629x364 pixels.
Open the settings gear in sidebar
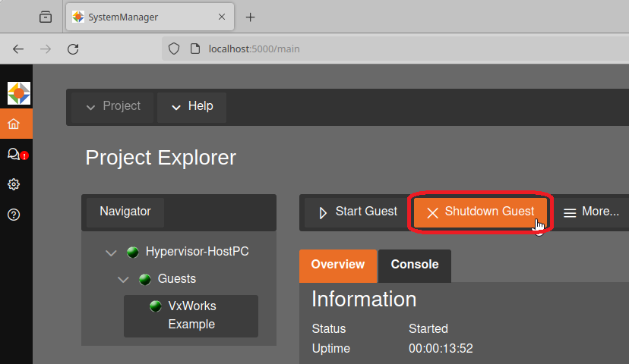click(14, 184)
